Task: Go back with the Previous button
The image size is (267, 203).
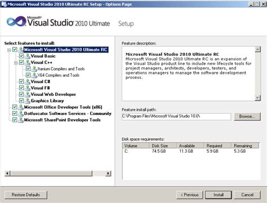Action: point(190,195)
